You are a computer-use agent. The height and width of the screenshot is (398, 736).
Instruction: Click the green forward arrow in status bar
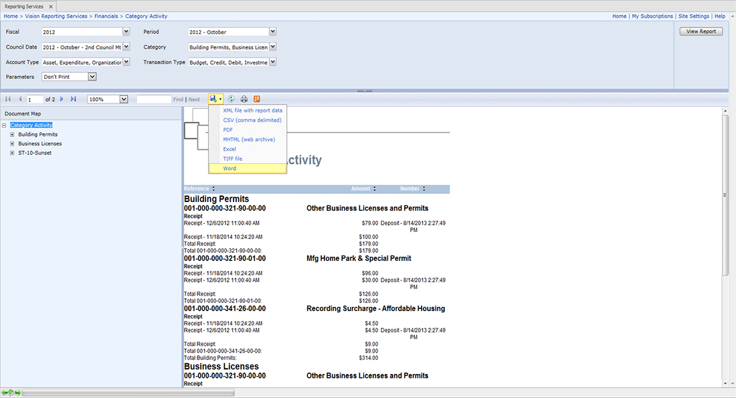(18, 393)
